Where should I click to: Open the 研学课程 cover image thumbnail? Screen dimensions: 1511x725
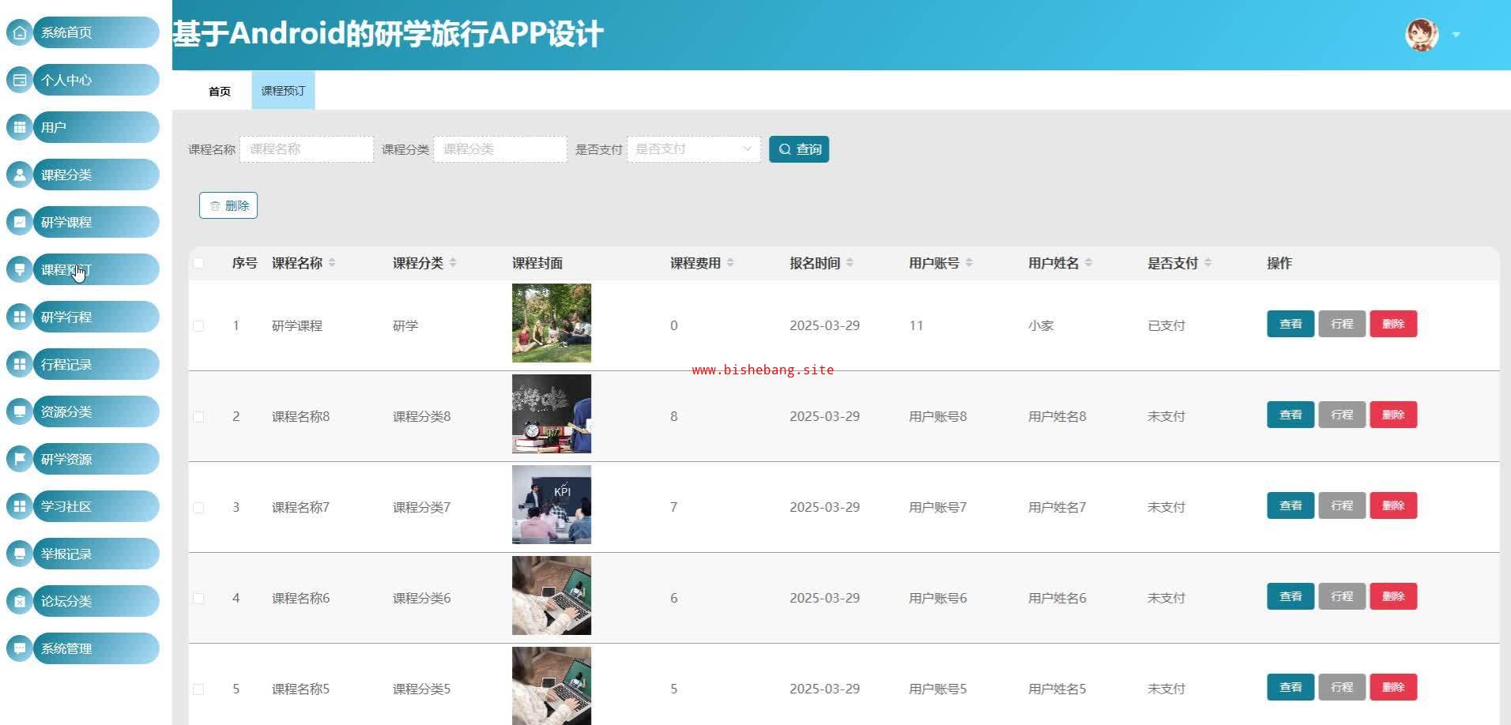pyautogui.click(x=552, y=323)
